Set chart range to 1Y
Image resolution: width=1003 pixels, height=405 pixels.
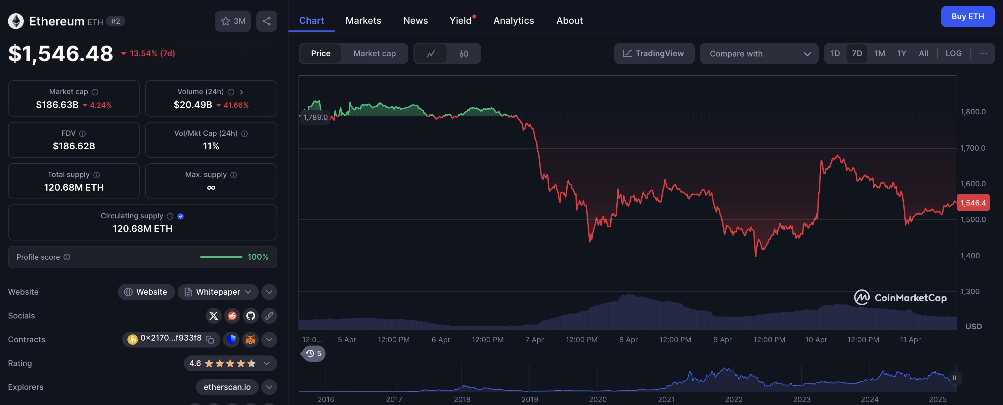902,53
